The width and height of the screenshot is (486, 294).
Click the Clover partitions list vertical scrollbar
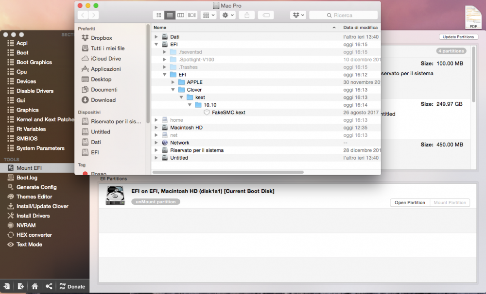pos(473,74)
